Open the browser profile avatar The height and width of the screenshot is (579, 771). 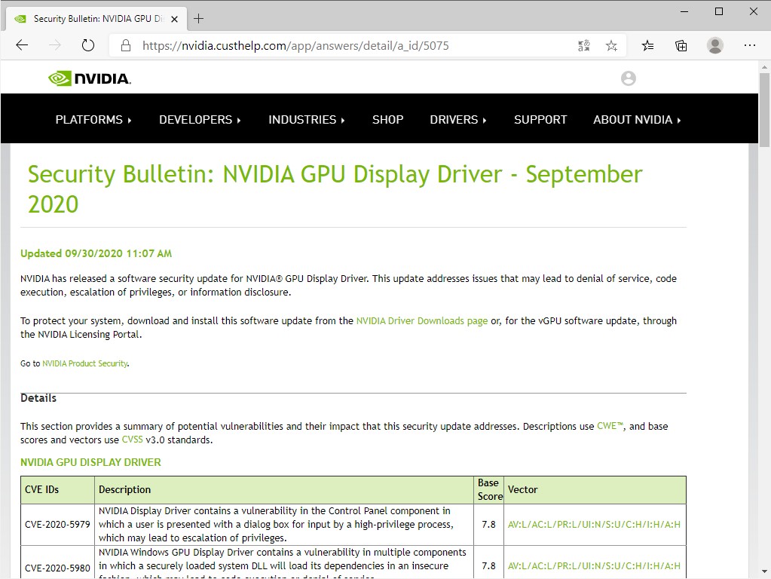coord(715,45)
